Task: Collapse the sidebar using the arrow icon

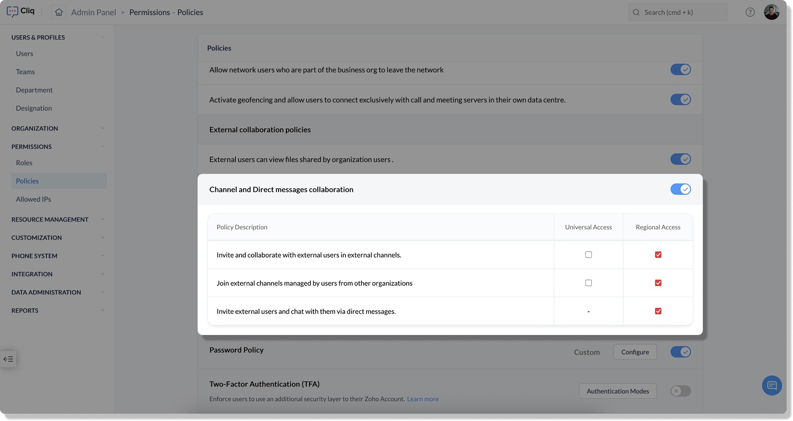Action: (8, 359)
